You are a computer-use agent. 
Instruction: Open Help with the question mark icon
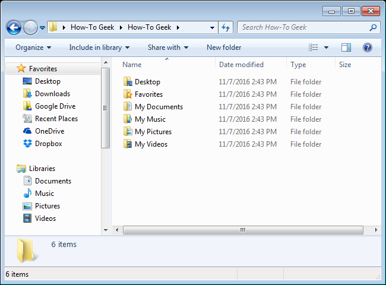point(367,47)
